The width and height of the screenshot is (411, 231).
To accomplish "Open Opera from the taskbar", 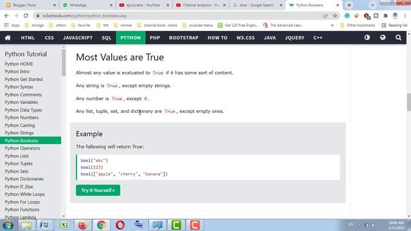I will point(120,225).
